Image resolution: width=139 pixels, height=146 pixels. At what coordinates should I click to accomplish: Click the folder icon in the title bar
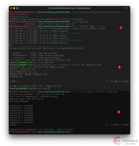[49, 8]
